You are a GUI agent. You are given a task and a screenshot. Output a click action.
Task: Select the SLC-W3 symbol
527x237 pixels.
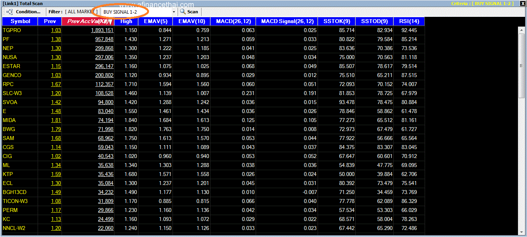13,93
